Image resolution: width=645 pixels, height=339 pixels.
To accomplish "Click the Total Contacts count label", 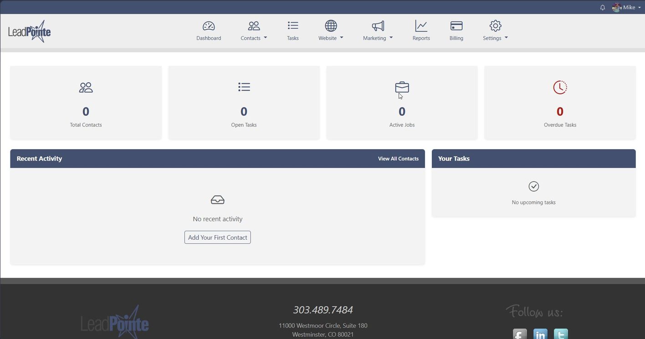I will coord(86,125).
